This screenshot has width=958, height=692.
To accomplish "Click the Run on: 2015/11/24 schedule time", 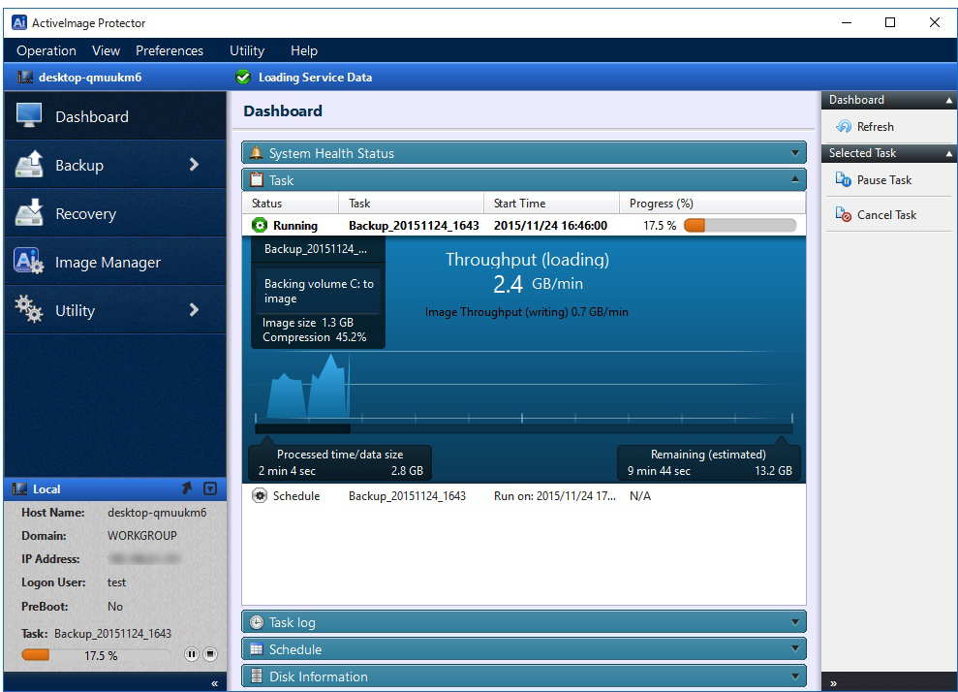I will pos(555,496).
